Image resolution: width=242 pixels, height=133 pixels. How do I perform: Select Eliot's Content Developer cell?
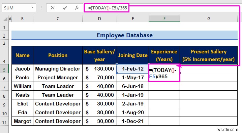(x=58, y=104)
